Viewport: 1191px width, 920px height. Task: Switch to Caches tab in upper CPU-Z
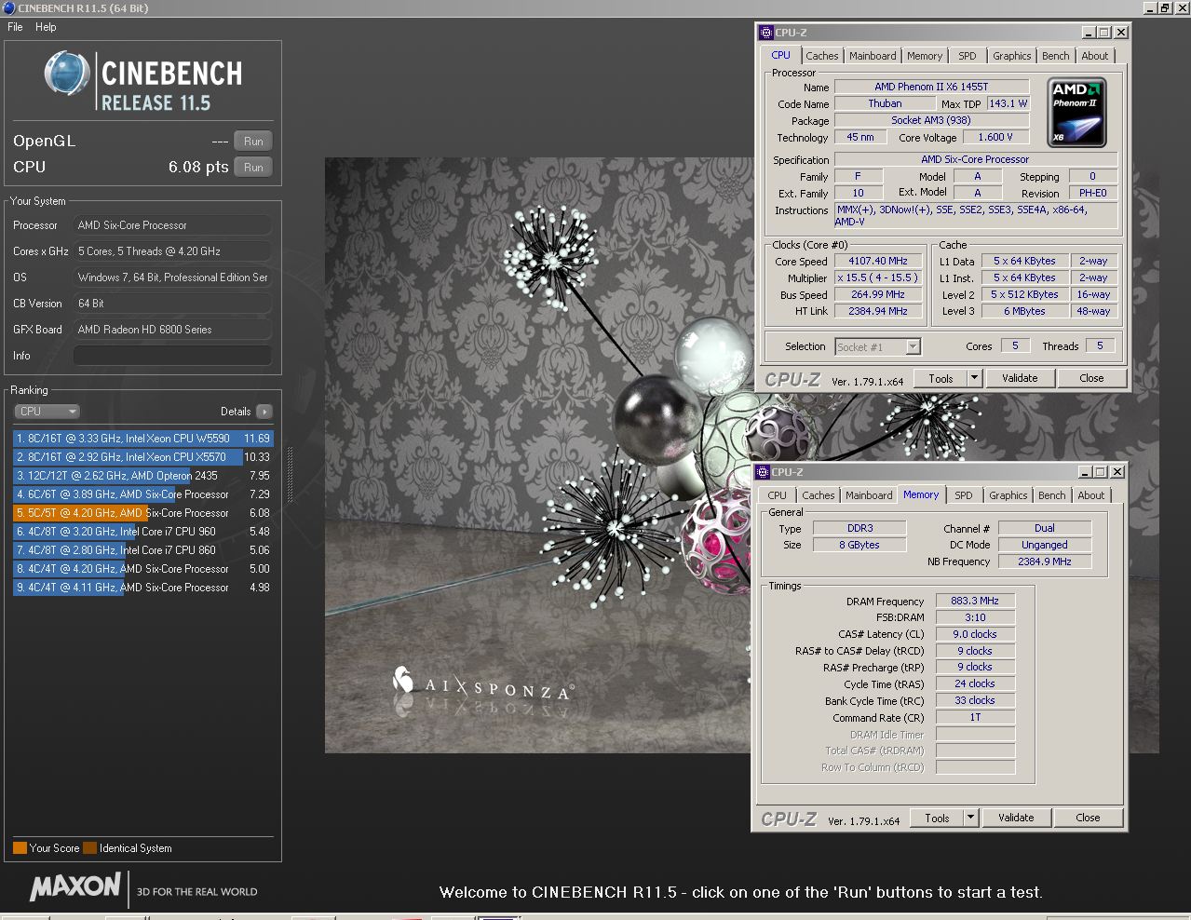(x=822, y=56)
